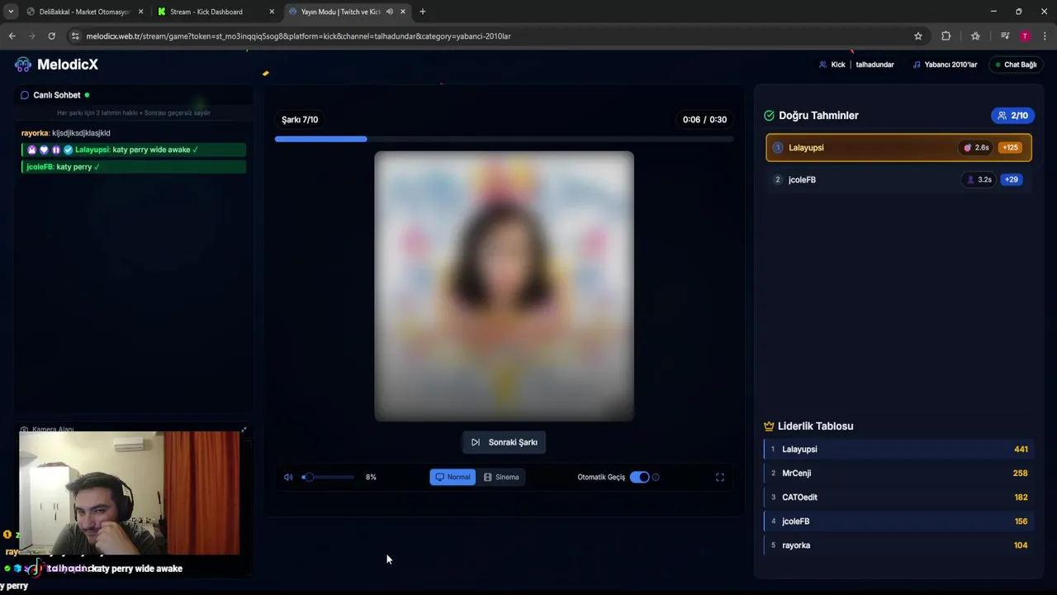
Task: Click the blurred album cover
Action: (x=504, y=286)
